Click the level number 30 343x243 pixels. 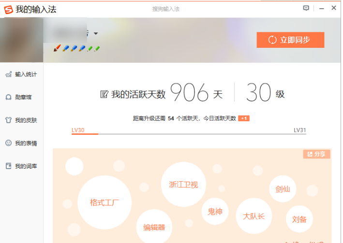[x=258, y=93]
